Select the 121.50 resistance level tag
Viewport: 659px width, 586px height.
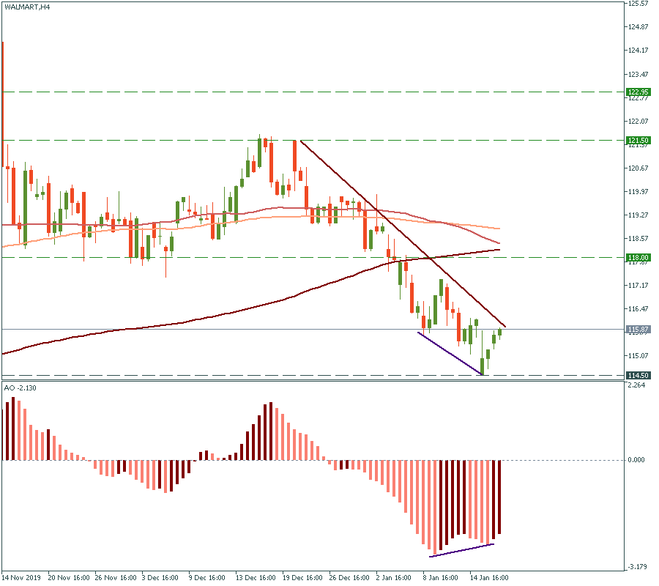tap(638, 141)
